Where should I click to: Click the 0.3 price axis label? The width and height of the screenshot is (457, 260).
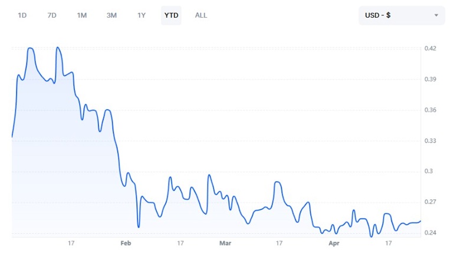click(429, 171)
